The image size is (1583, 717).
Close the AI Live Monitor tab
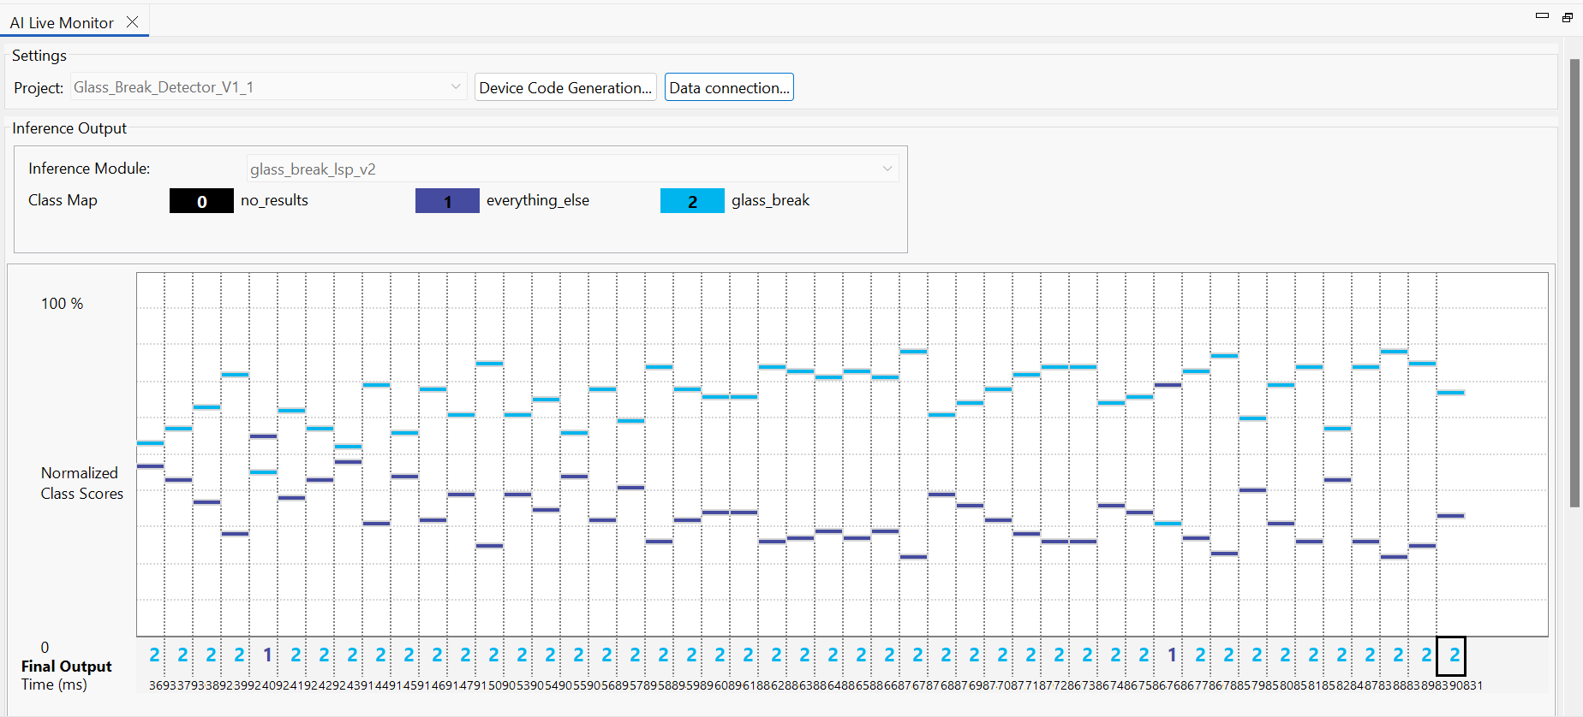(x=132, y=22)
